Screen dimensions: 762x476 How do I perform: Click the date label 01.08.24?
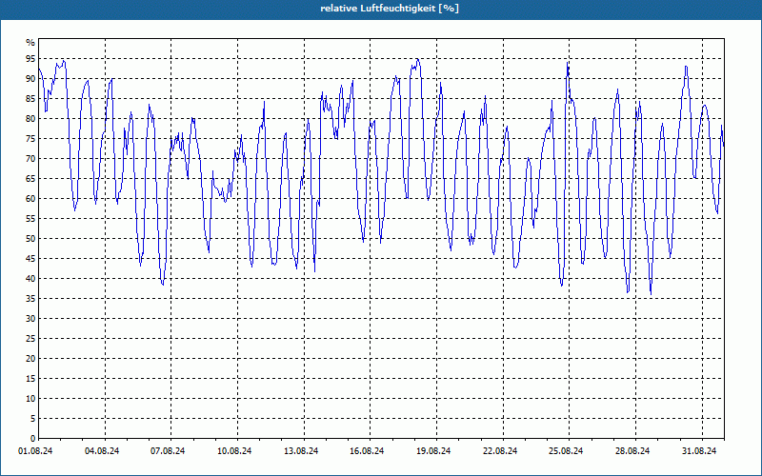click(x=35, y=451)
